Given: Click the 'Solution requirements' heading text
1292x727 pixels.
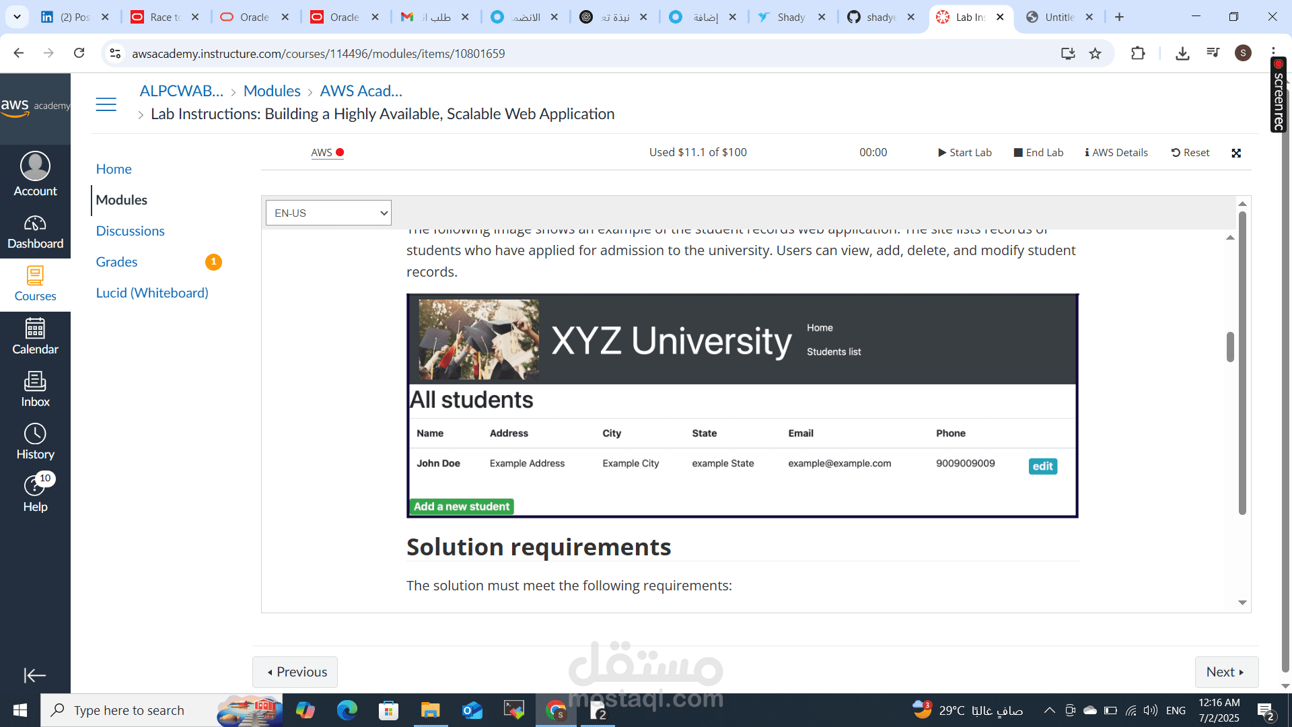Looking at the screenshot, I should 538,547.
